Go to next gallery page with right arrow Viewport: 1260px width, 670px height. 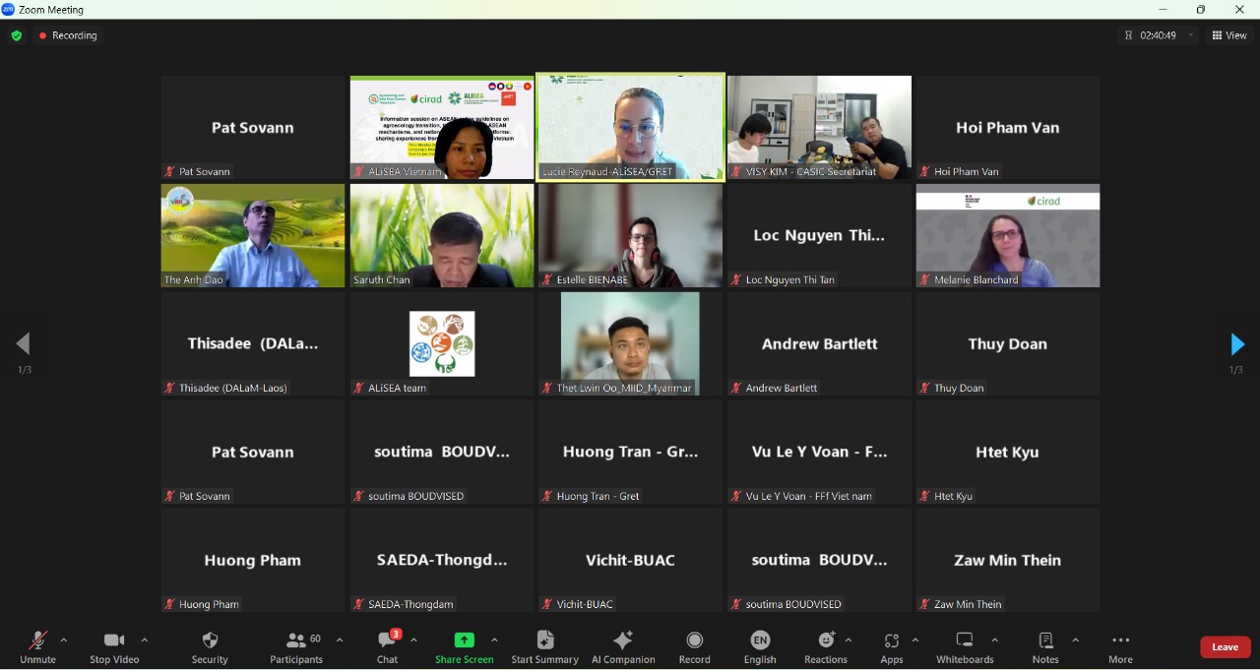[1237, 344]
